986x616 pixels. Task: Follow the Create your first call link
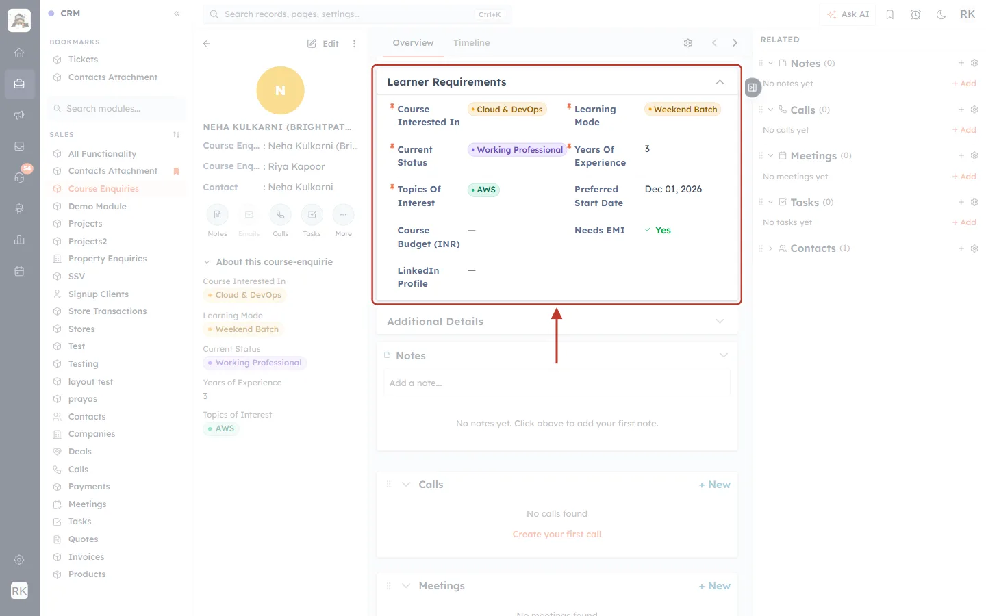(557, 535)
